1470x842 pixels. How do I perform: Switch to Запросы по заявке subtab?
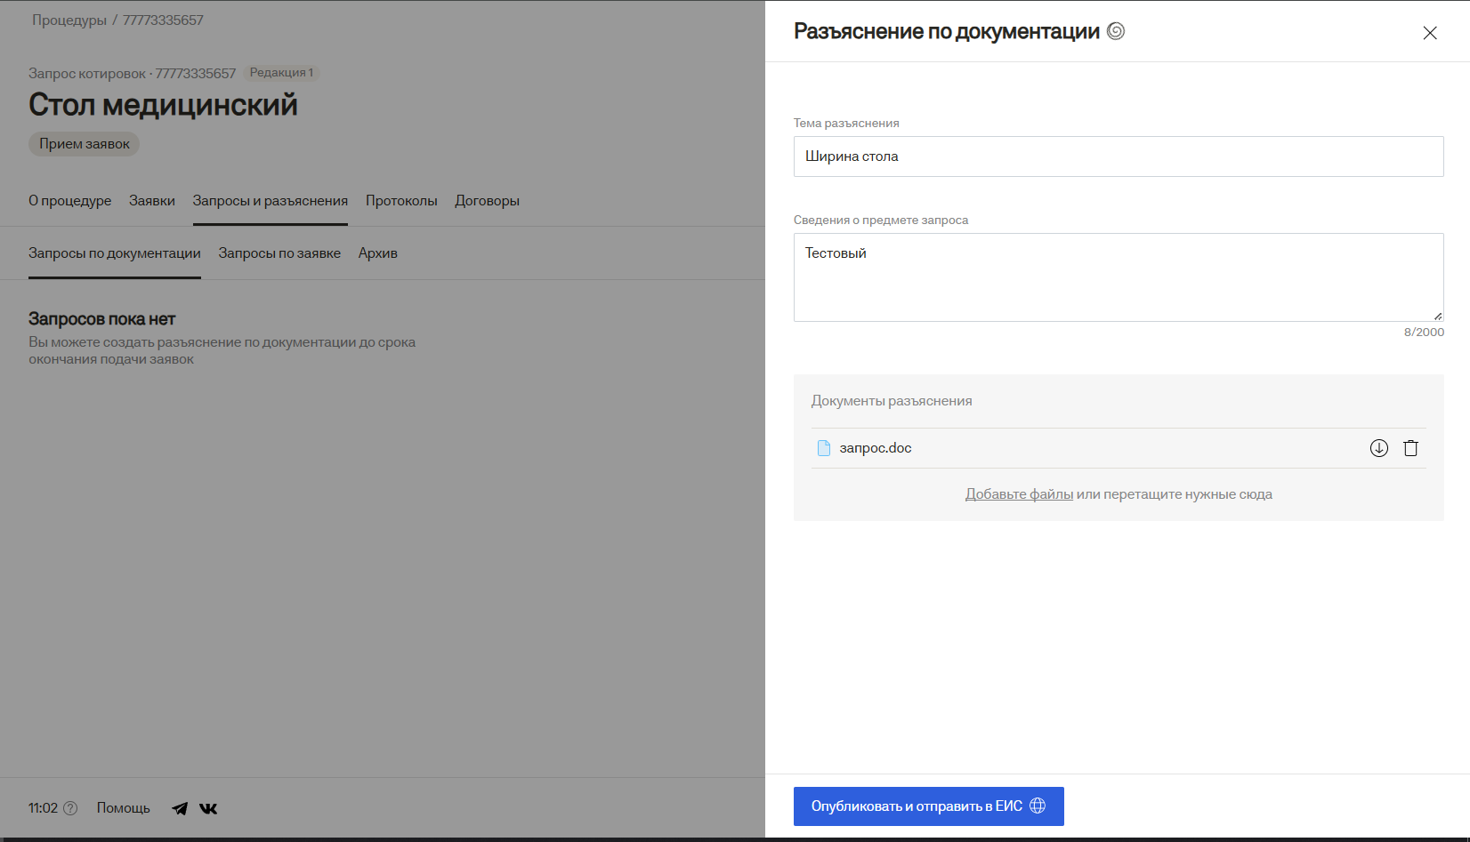tap(279, 253)
